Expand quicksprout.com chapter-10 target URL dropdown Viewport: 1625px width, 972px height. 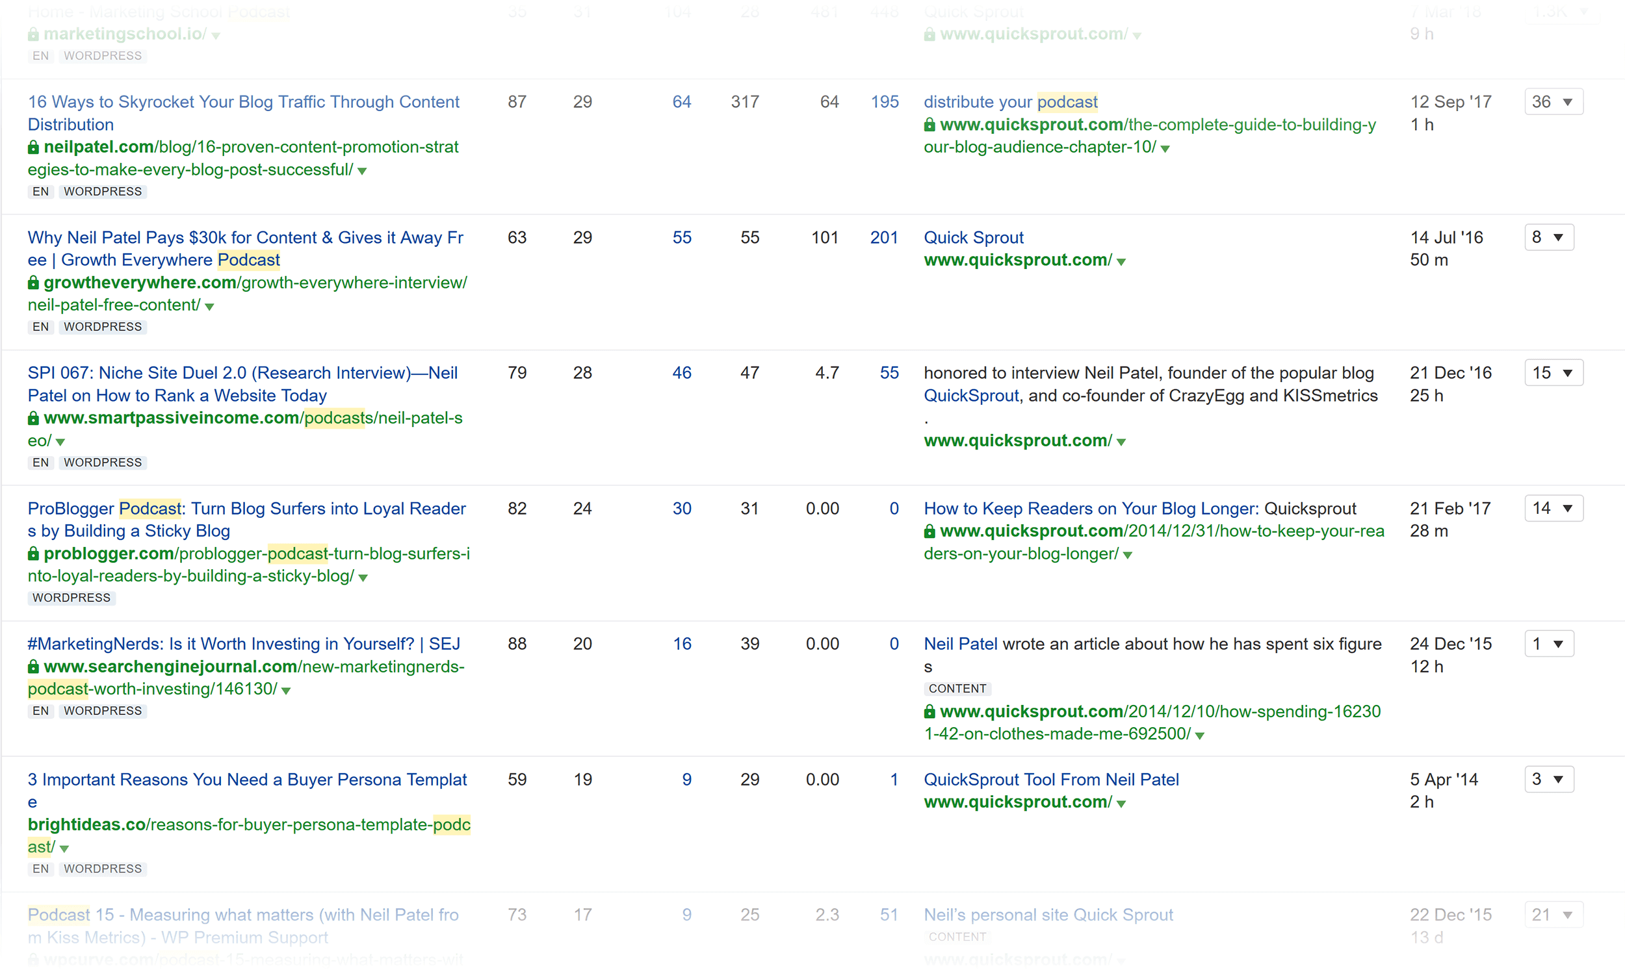coord(1165,149)
